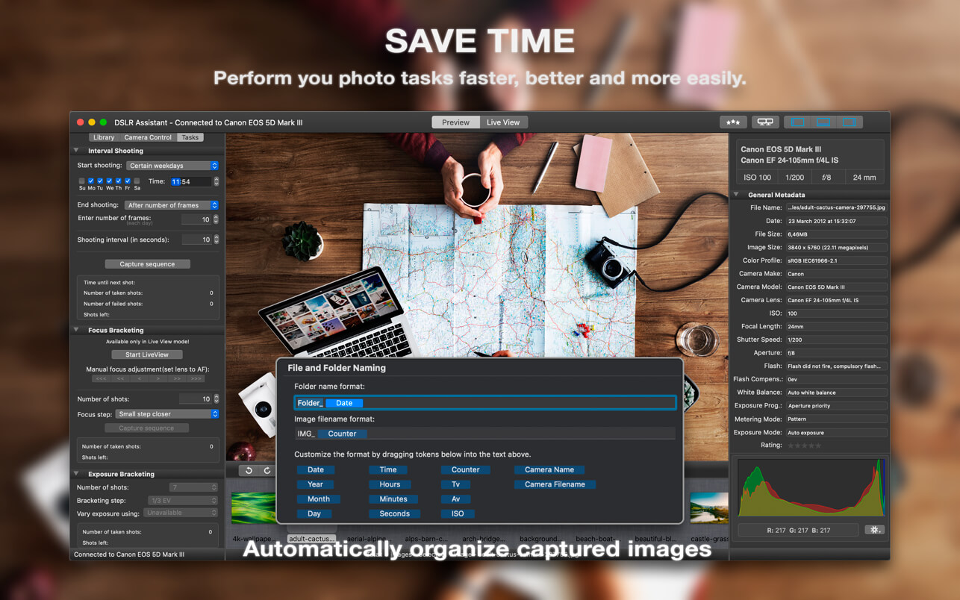Select the left panel layout icon
The width and height of the screenshot is (960, 600).
point(797,122)
